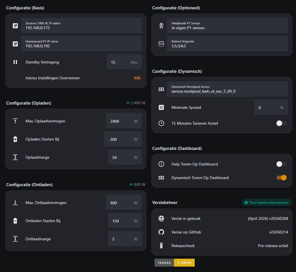Click the transmission tower icon for Afwijkende P1 Sensor
Screen dimensions: 296x272
click(x=161, y=26)
